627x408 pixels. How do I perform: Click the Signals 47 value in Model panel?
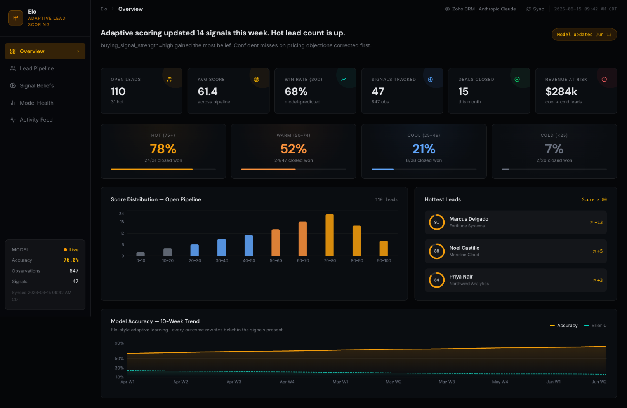pyautogui.click(x=75, y=281)
